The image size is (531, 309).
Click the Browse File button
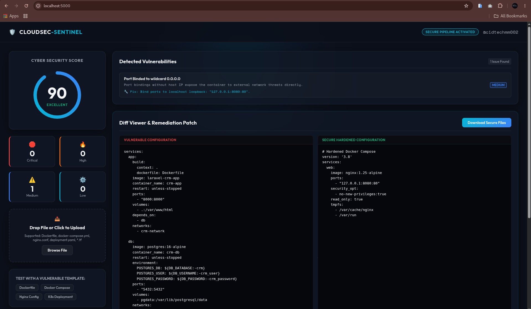pos(57,250)
